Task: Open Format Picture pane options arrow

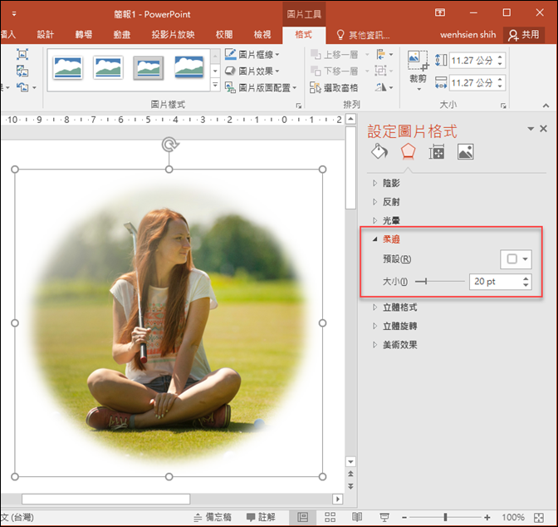Action: tap(531, 129)
